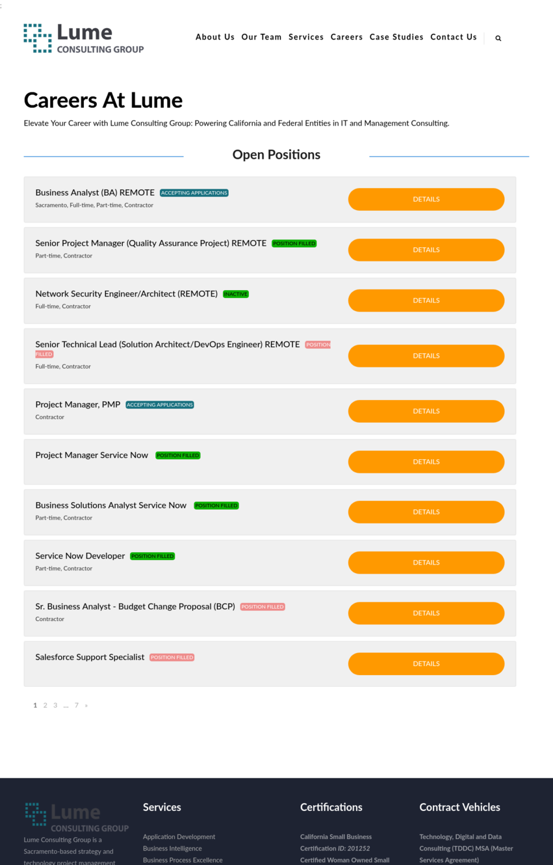Open details for Service Now Developer
This screenshot has height=865, width=553.
[426, 563]
